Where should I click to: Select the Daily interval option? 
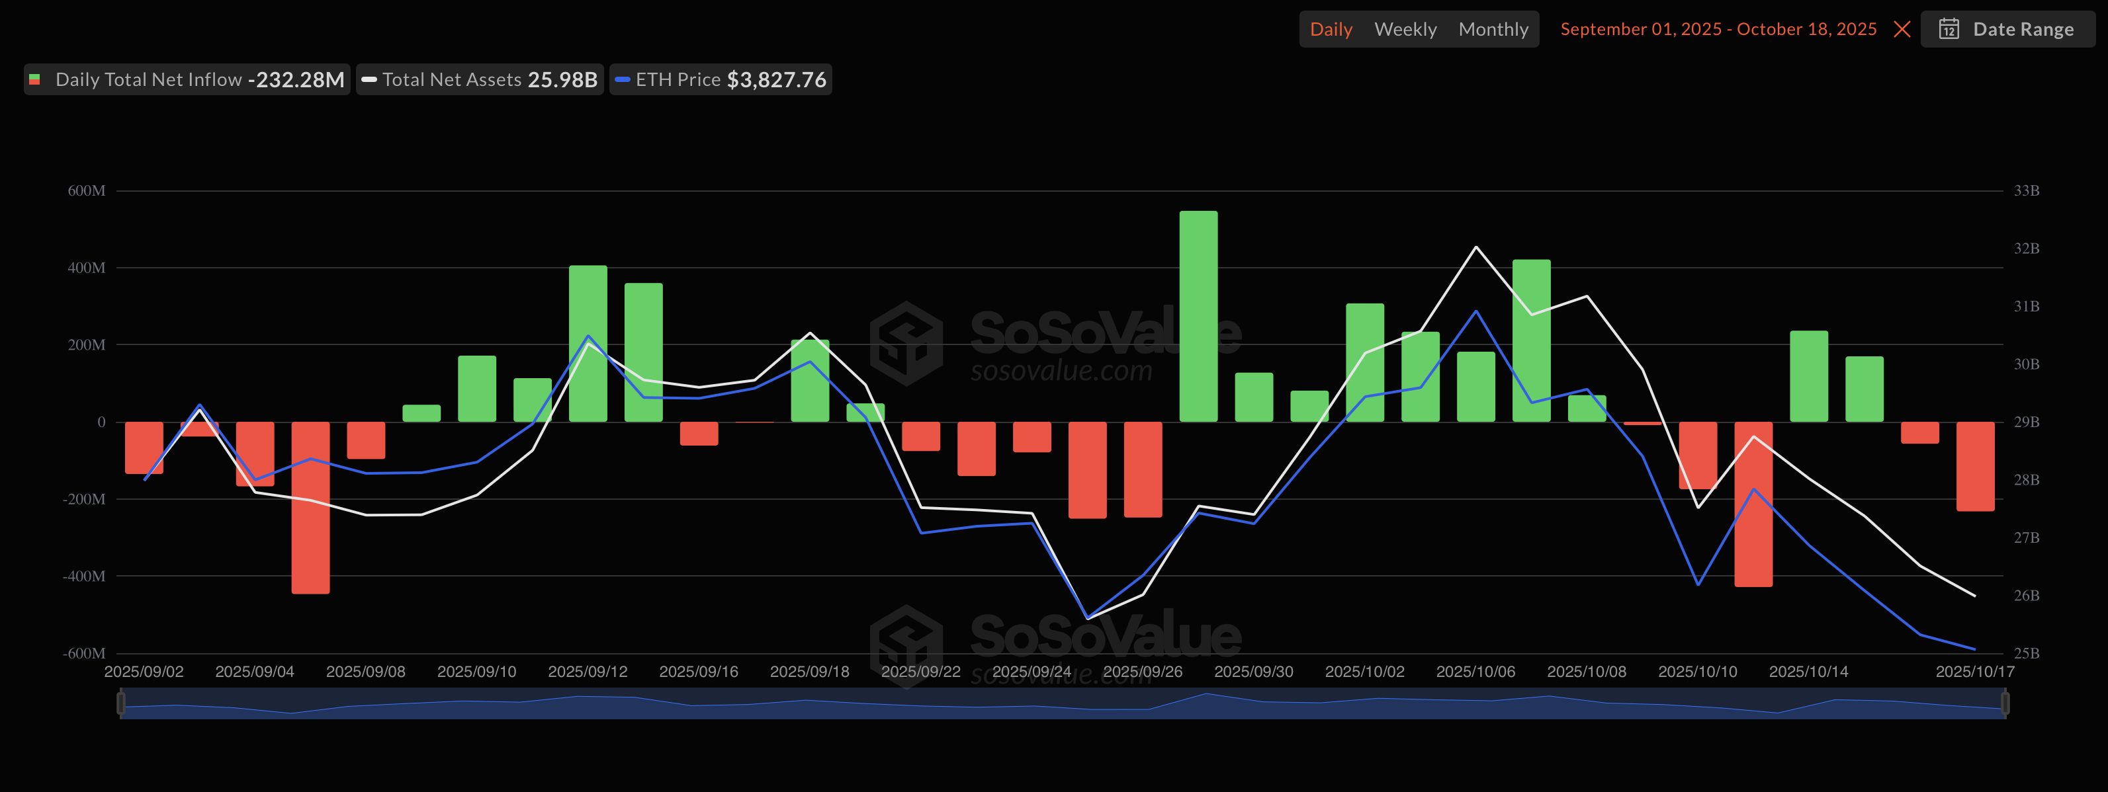pos(1331,28)
